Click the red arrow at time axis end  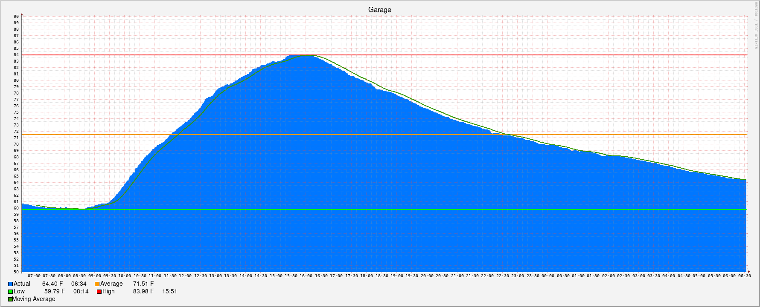click(x=748, y=272)
